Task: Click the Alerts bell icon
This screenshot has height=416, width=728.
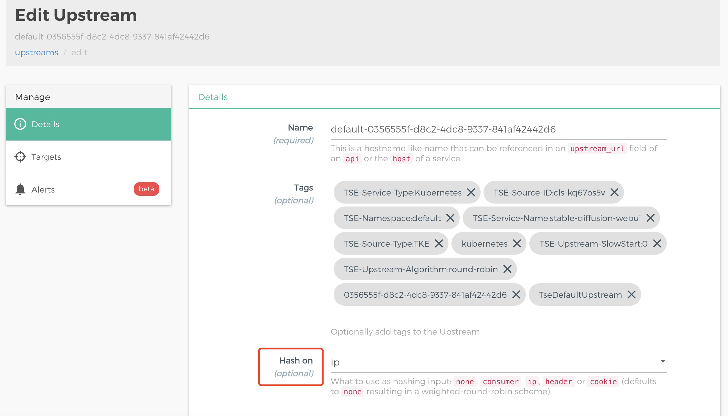Action: pyautogui.click(x=20, y=190)
